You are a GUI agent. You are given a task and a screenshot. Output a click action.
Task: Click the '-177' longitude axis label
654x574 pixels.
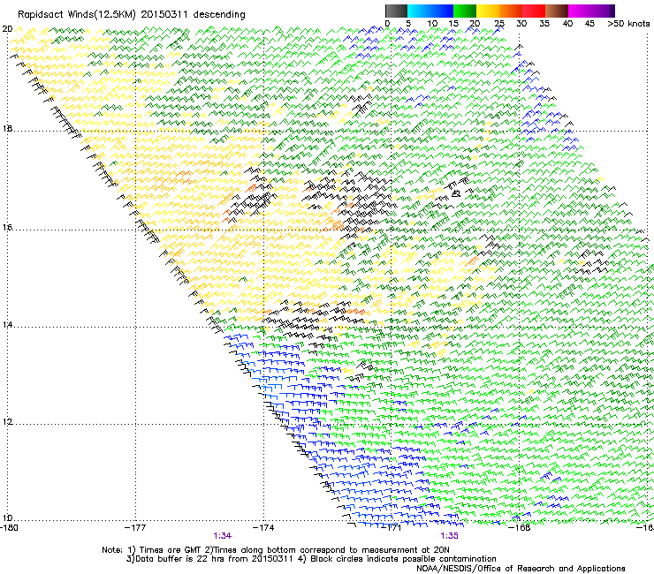[135, 528]
